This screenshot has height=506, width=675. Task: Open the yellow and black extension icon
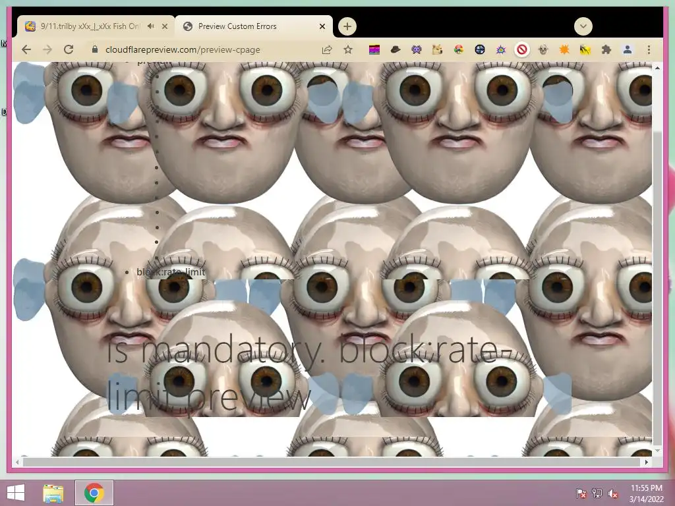coord(585,50)
